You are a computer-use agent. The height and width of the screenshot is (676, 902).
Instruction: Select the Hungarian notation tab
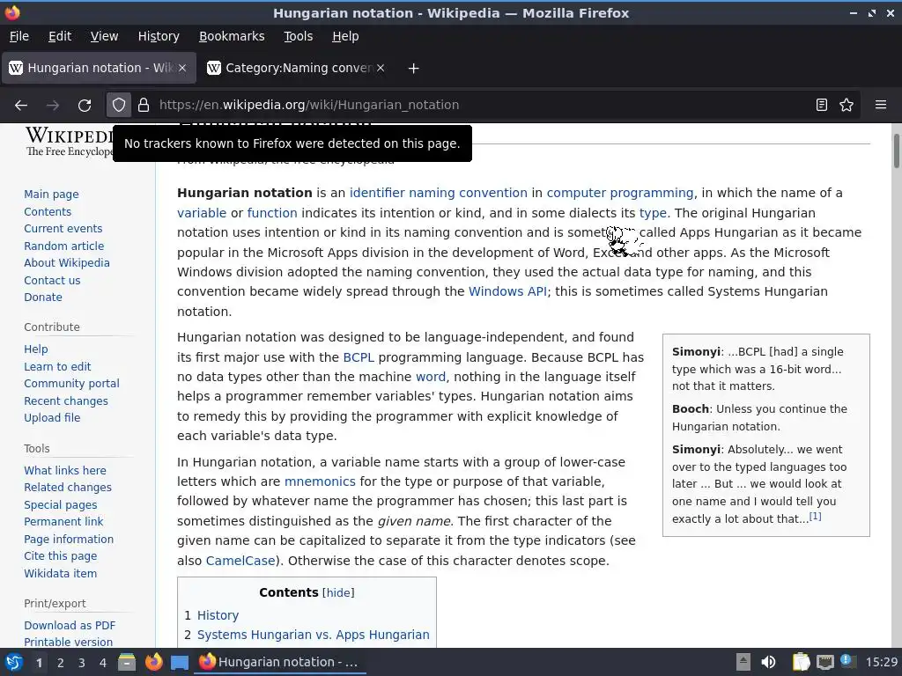click(99, 68)
